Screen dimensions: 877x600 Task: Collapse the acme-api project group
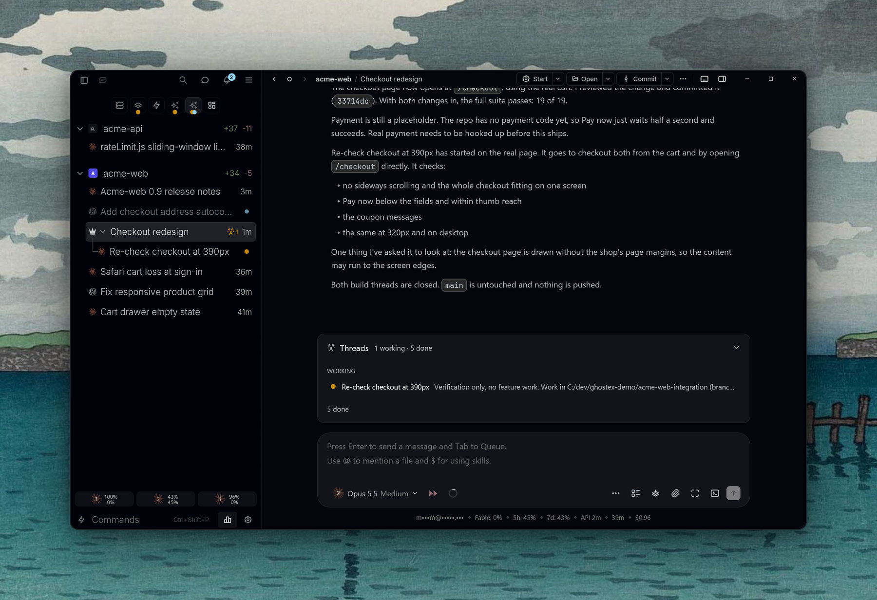coord(80,129)
